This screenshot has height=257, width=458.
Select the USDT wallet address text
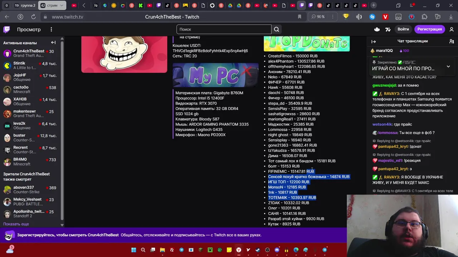coord(210,51)
